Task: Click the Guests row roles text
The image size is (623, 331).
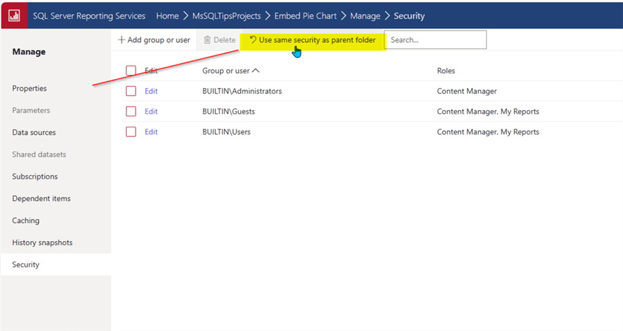Action: pos(488,111)
